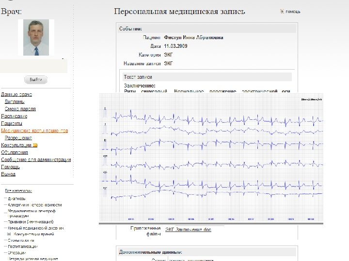Image resolution: width=349 pixels, height=261 pixels.
Task: Open attached file ЭКГ Заключение.doc
Action: pos(189,229)
